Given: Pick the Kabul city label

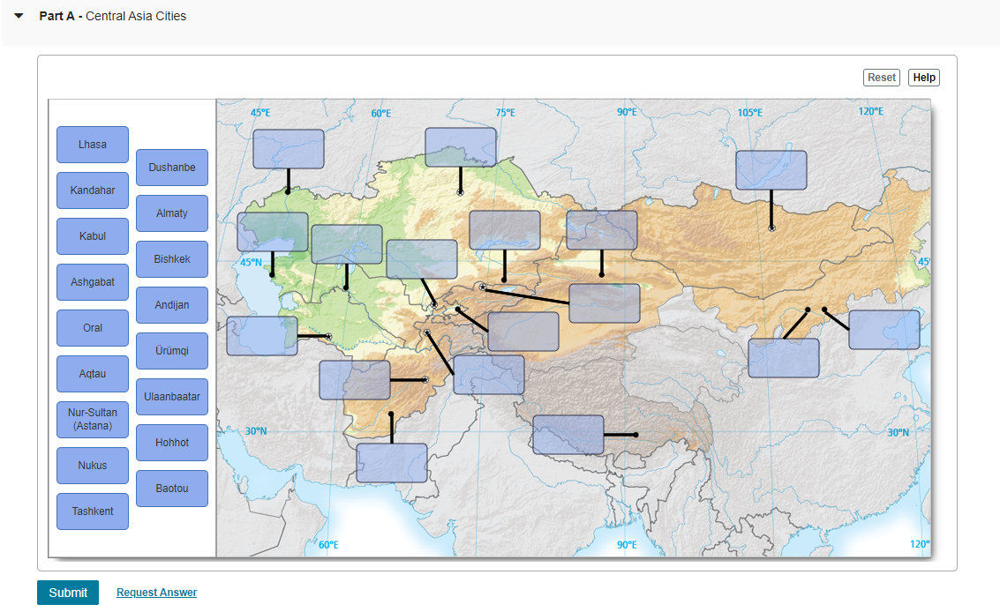Looking at the screenshot, I should point(93,236).
